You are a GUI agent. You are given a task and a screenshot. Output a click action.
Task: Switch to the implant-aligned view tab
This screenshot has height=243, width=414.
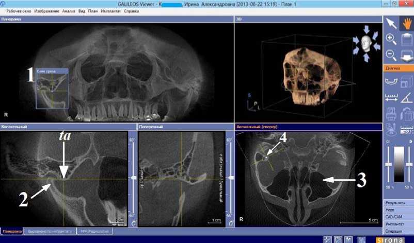tap(50, 231)
